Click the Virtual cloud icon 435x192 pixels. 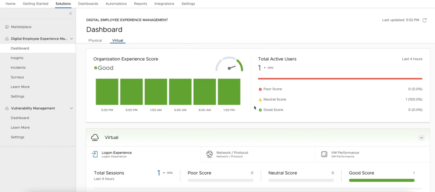[95, 137]
